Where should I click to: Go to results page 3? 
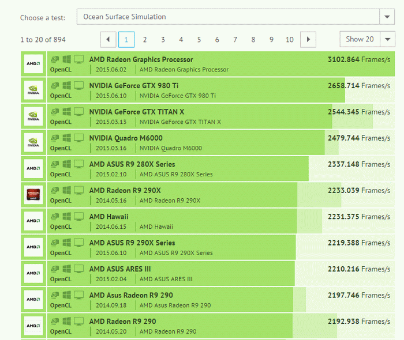(163, 40)
